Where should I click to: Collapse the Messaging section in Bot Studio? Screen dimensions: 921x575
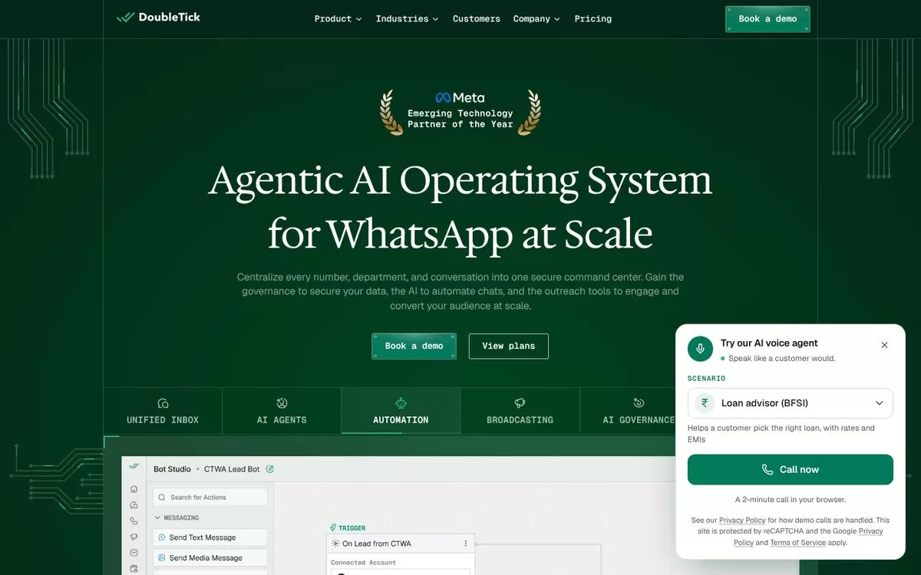tap(177, 518)
